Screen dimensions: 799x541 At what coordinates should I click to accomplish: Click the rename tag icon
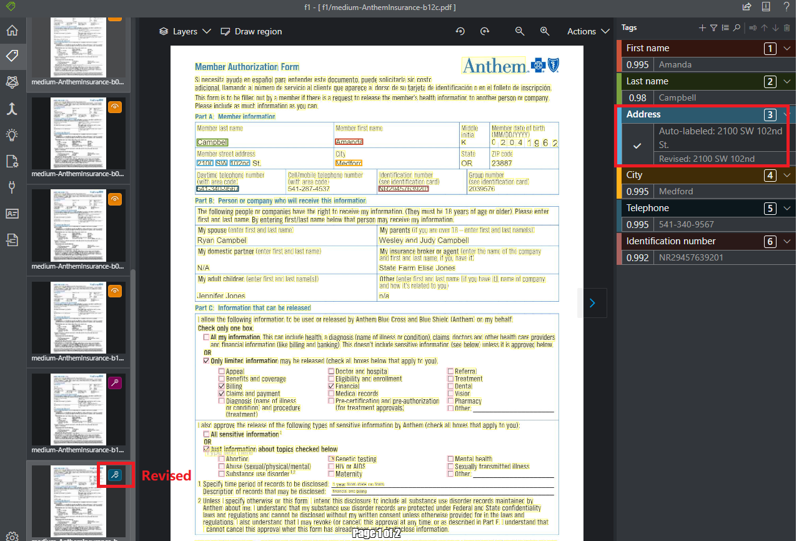(x=753, y=27)
